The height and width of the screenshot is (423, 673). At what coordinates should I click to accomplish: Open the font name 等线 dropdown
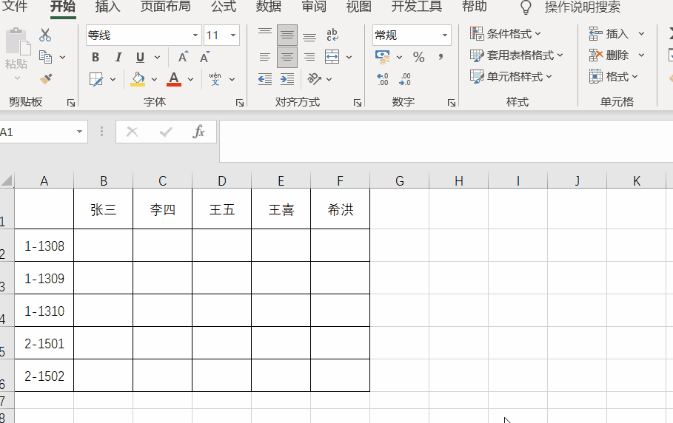(195, 35)
